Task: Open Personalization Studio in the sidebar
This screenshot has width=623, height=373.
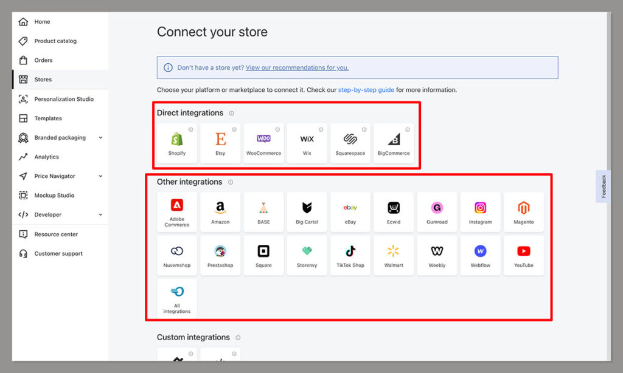Action: pyautogui.click(x=60, y=99)
